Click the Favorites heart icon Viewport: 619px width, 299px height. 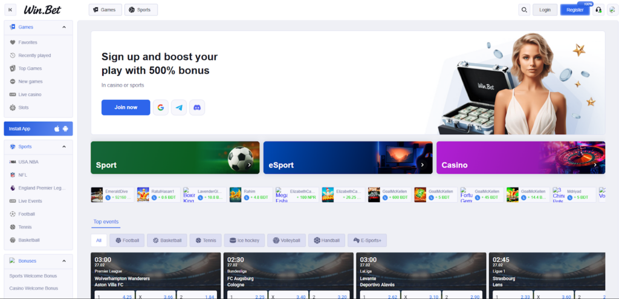click(12, 42)
